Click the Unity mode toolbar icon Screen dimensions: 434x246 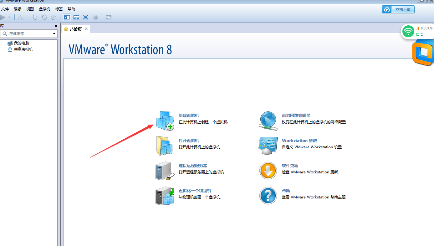point(95,17)
